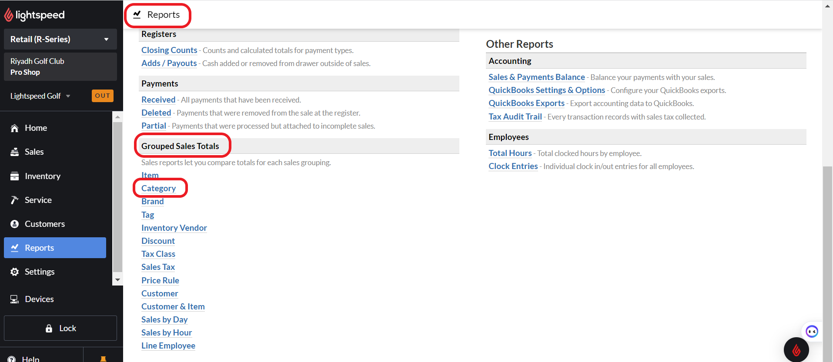
Task: Select the Service hammer icon
Action: click(x=15, y=200)
